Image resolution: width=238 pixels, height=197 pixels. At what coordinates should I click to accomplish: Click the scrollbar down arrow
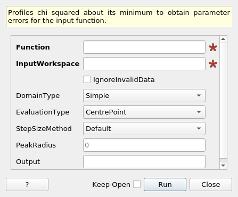223,166
